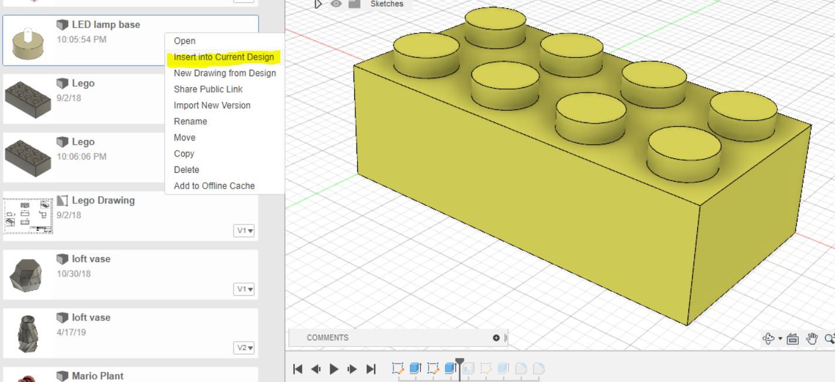Click the timeline rollback marker
Image resolution: width=835 pixels, height=382 pixels.
pyautogui.click(x=460, y=363)
